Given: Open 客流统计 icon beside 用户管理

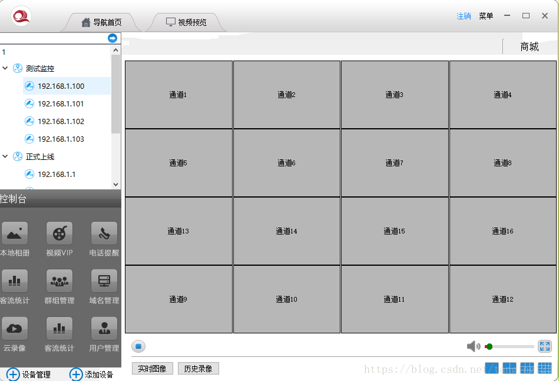Looking at the screenshot, I should pyautogui.click(x=59, y=329).
